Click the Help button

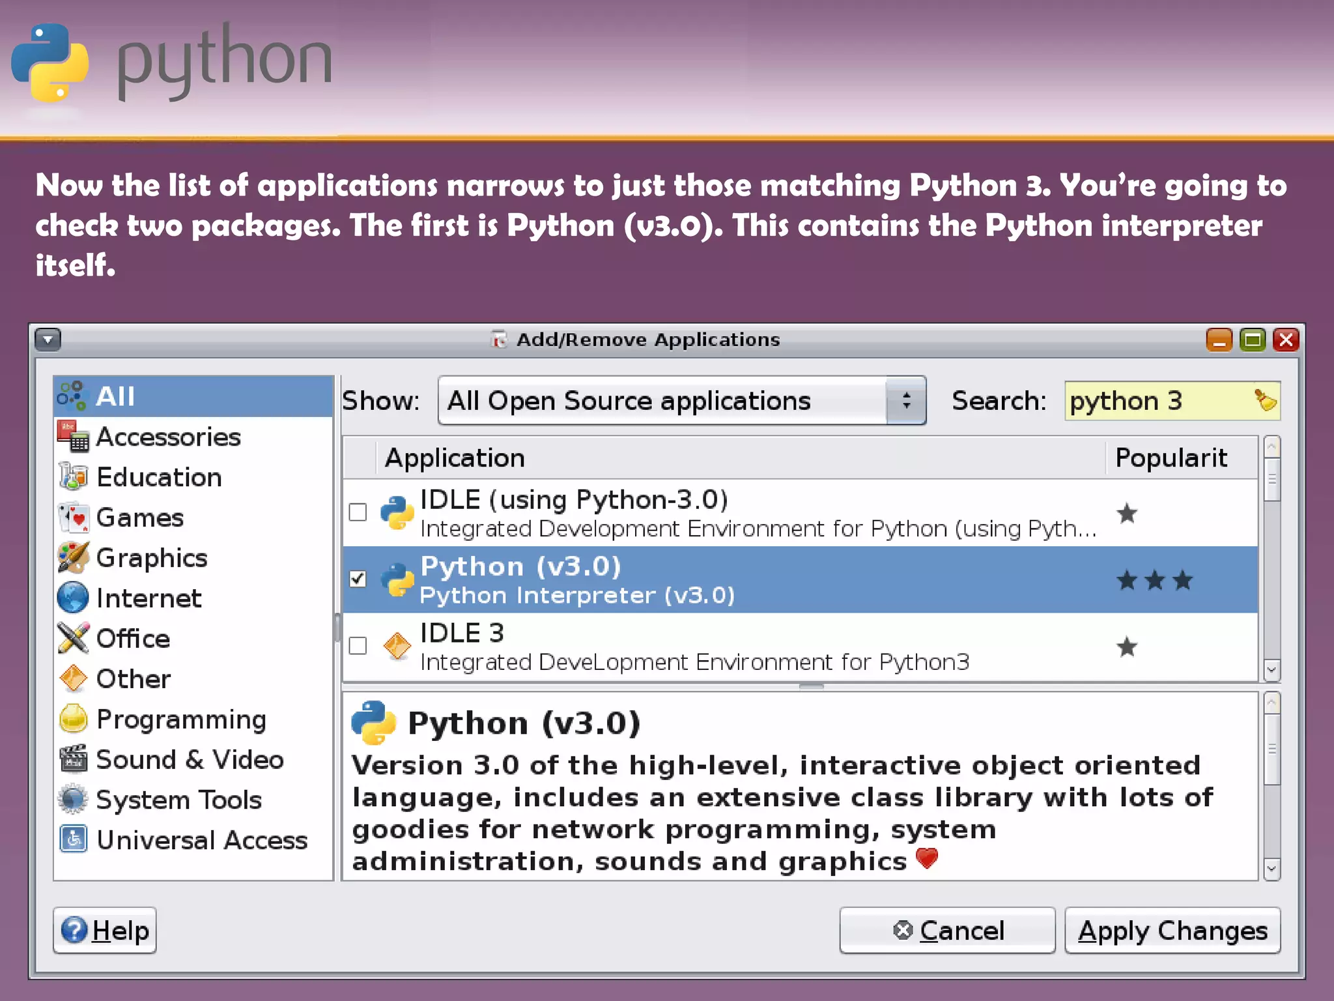point(105,930)
